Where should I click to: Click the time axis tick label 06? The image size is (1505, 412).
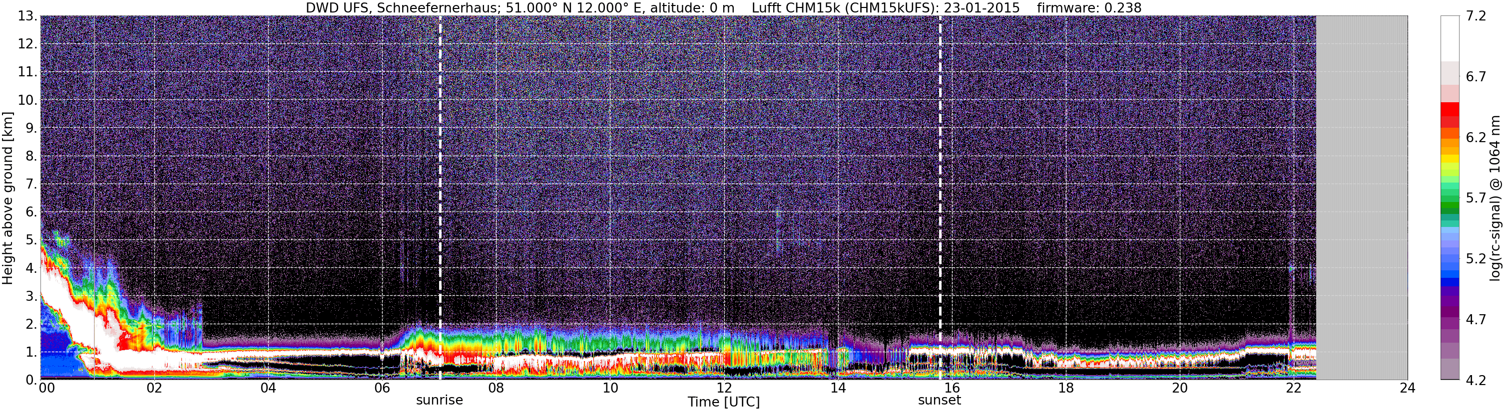(x=382, y=388)
